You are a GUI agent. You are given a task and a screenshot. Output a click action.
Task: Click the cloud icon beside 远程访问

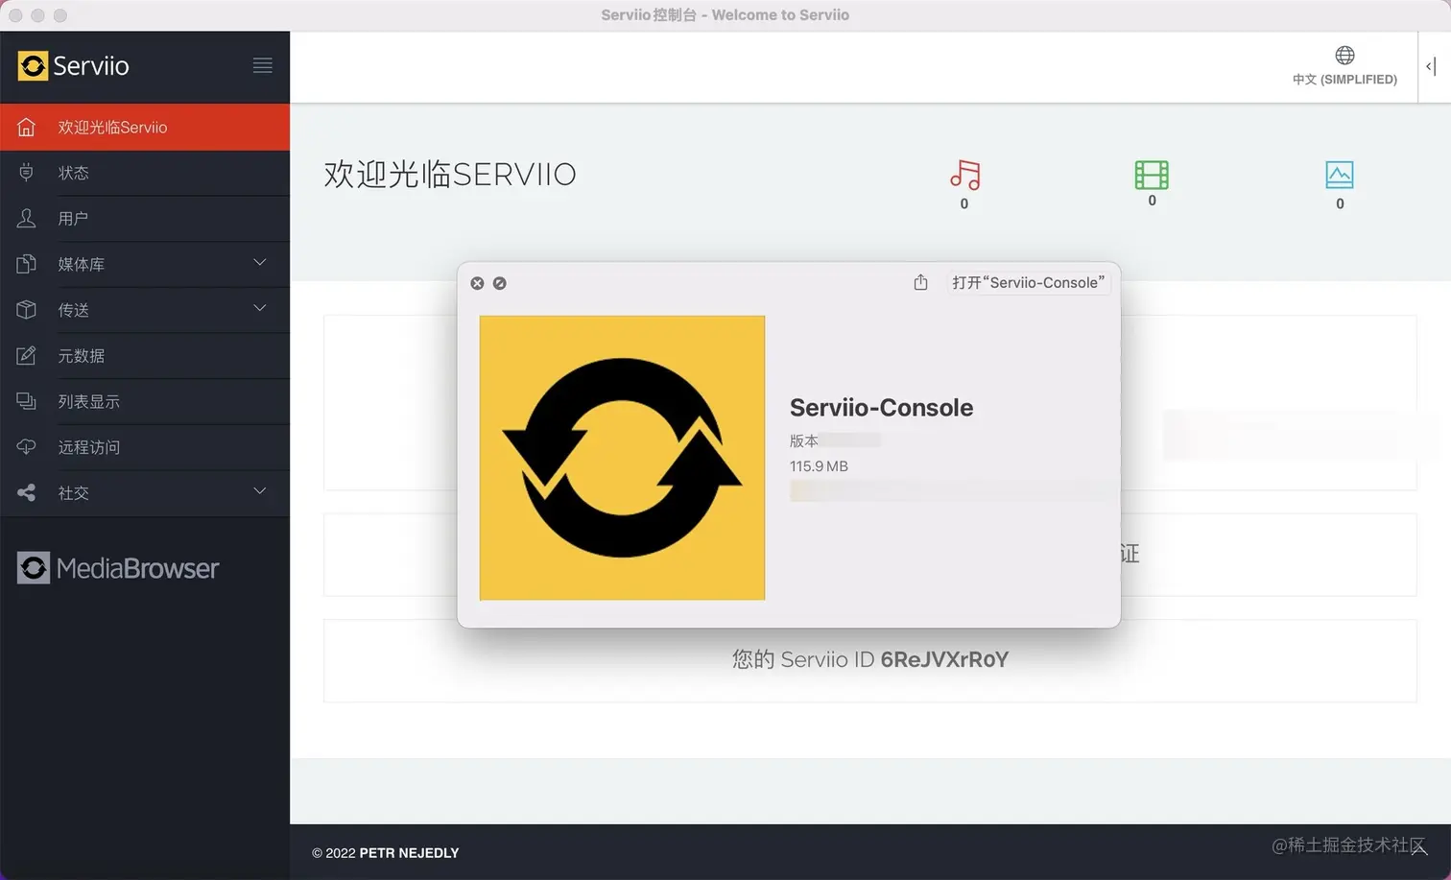[26, 446]
